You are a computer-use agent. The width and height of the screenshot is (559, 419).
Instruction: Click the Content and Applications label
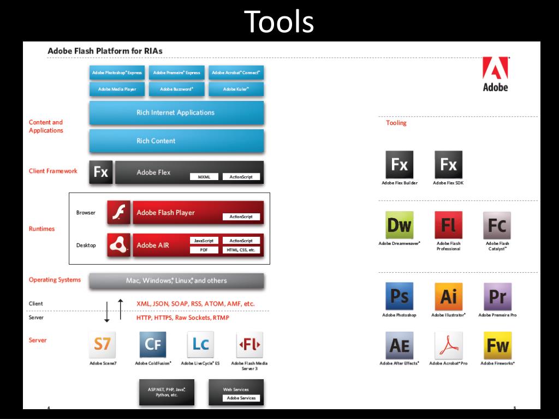46,126
